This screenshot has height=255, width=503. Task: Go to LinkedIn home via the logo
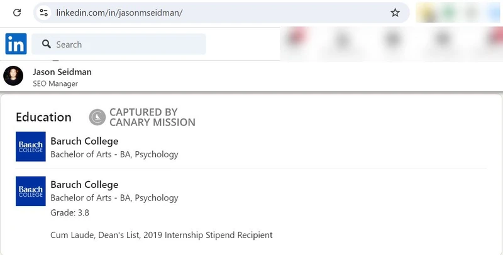pyautogui.click(x=16, y=44)
